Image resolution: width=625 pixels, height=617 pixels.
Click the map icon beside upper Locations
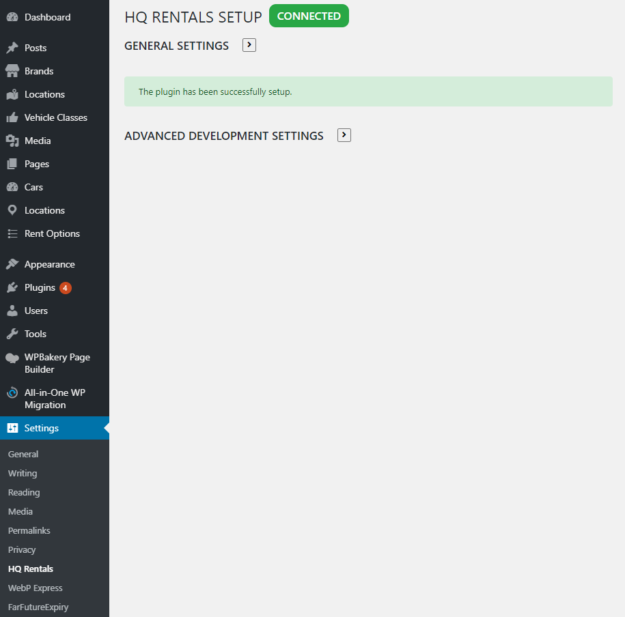point(12,94)
